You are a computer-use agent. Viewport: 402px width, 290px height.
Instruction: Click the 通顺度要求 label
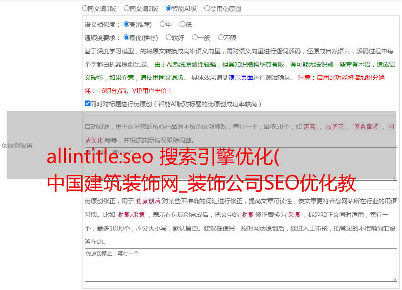(x=102, y=38)
